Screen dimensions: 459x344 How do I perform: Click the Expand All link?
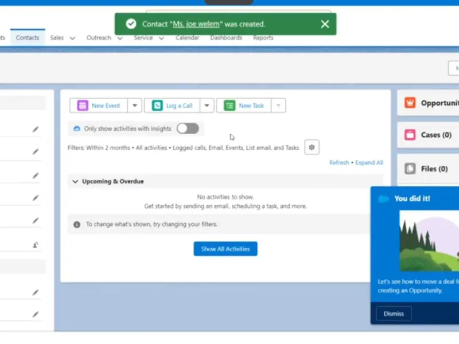pos(369,163)
